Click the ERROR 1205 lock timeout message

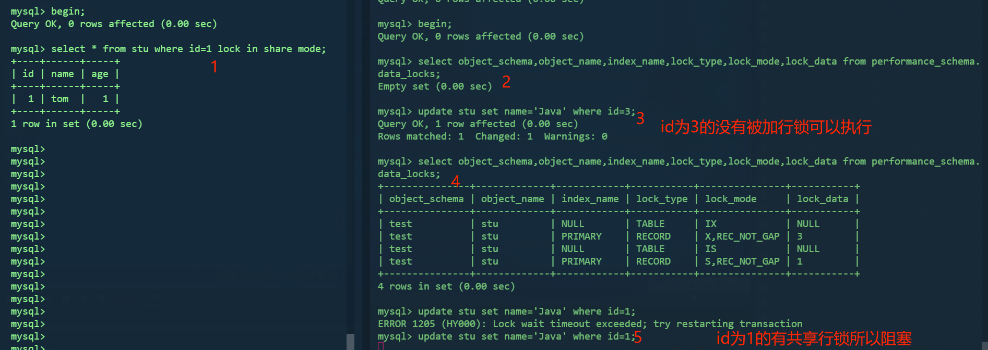(x=590, y=324)
